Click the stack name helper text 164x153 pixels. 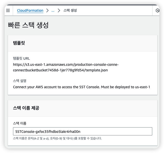tap(57, 138)
